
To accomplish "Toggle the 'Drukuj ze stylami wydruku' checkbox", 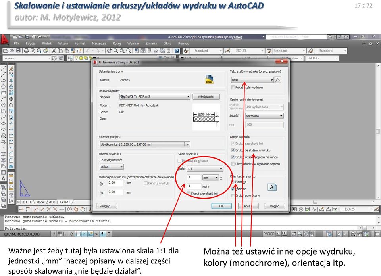I will coord(233,151).
